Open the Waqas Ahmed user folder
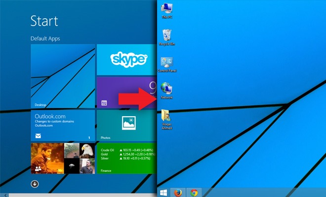The width and height of the screenshot is (326, 197). 167,120
